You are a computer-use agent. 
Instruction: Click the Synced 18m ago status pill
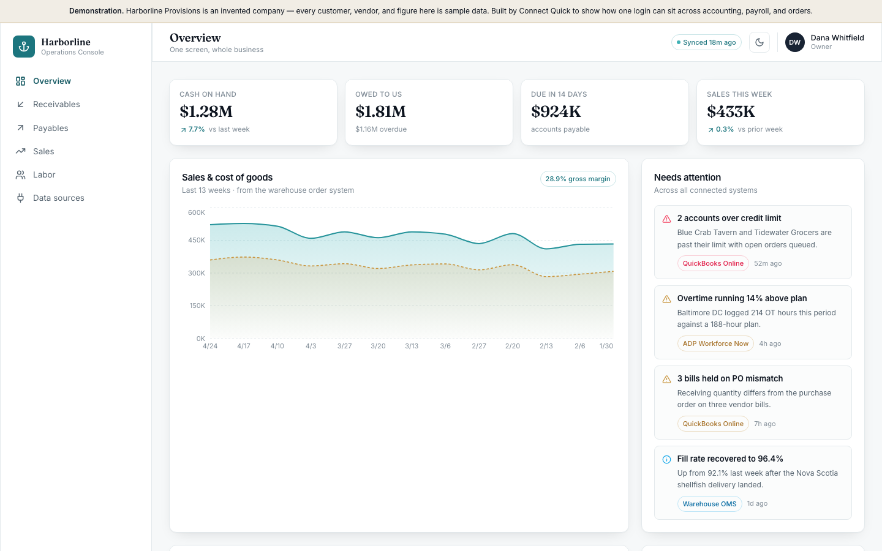pyautogui.click(x=706, y=42)
